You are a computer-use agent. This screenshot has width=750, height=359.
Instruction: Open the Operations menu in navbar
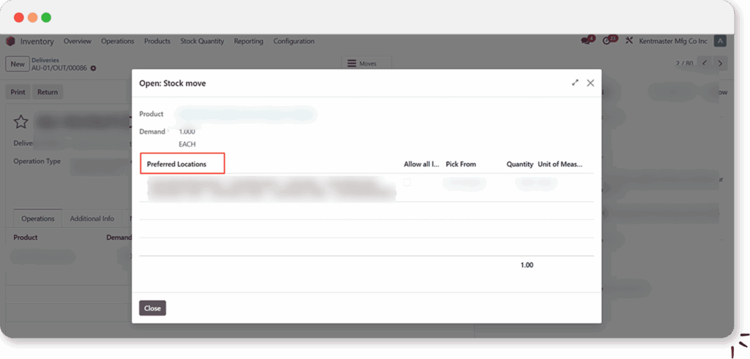pos(117,42)
